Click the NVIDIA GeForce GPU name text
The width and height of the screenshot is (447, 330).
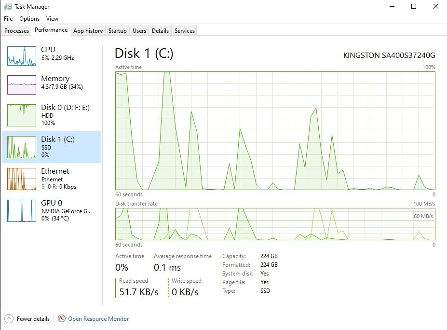point(67,211)
